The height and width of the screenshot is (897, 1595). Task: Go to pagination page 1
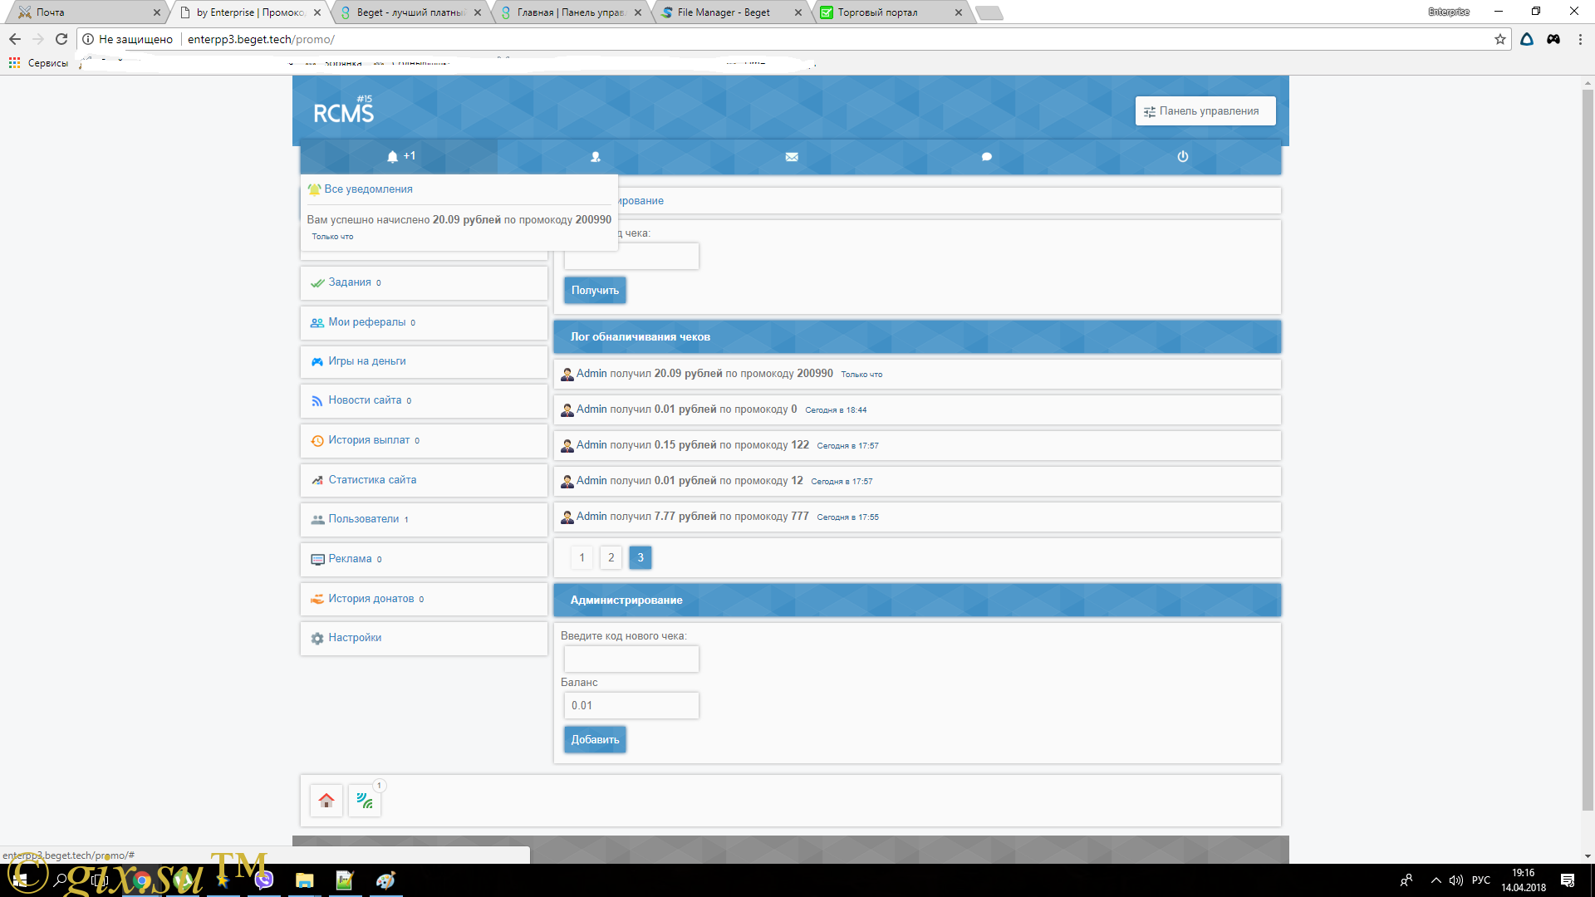[582, 557]
